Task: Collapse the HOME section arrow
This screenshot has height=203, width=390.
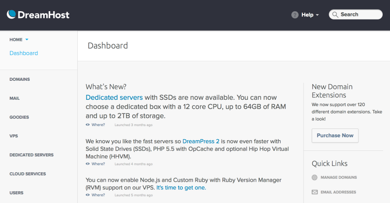Action: pos(27,39)
